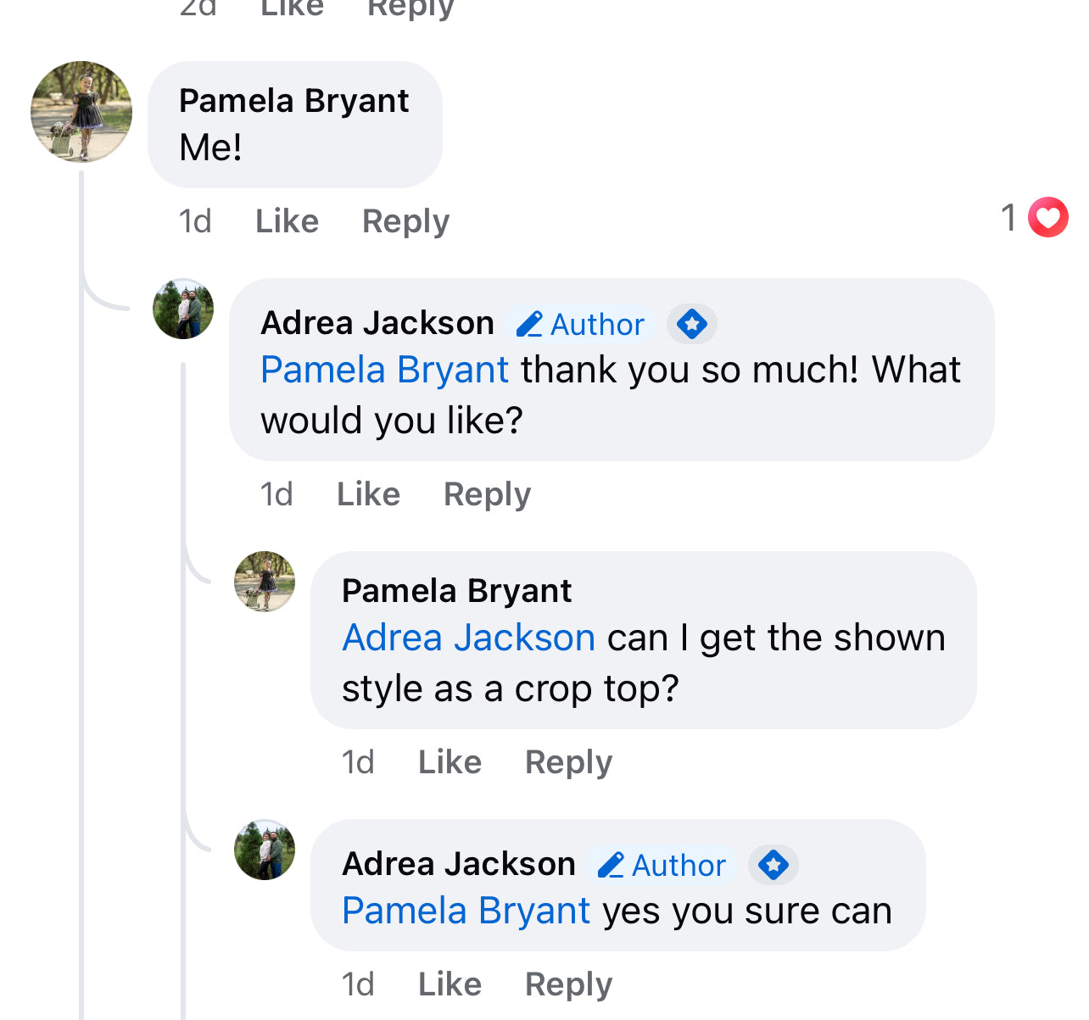The height and width of the screenshot is (1020, 1089).
Task: Click blue star badge beside first Adrea Jackson reply
Action: (692, 324)
